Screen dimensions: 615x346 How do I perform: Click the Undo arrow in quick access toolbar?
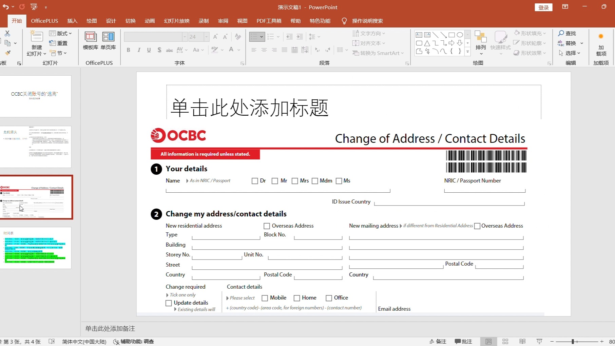point(5,7)
